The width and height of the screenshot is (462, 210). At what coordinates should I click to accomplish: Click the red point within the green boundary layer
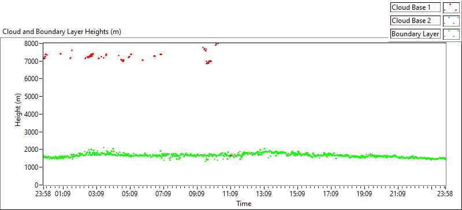pyautogui.click(x=231, y=155)
